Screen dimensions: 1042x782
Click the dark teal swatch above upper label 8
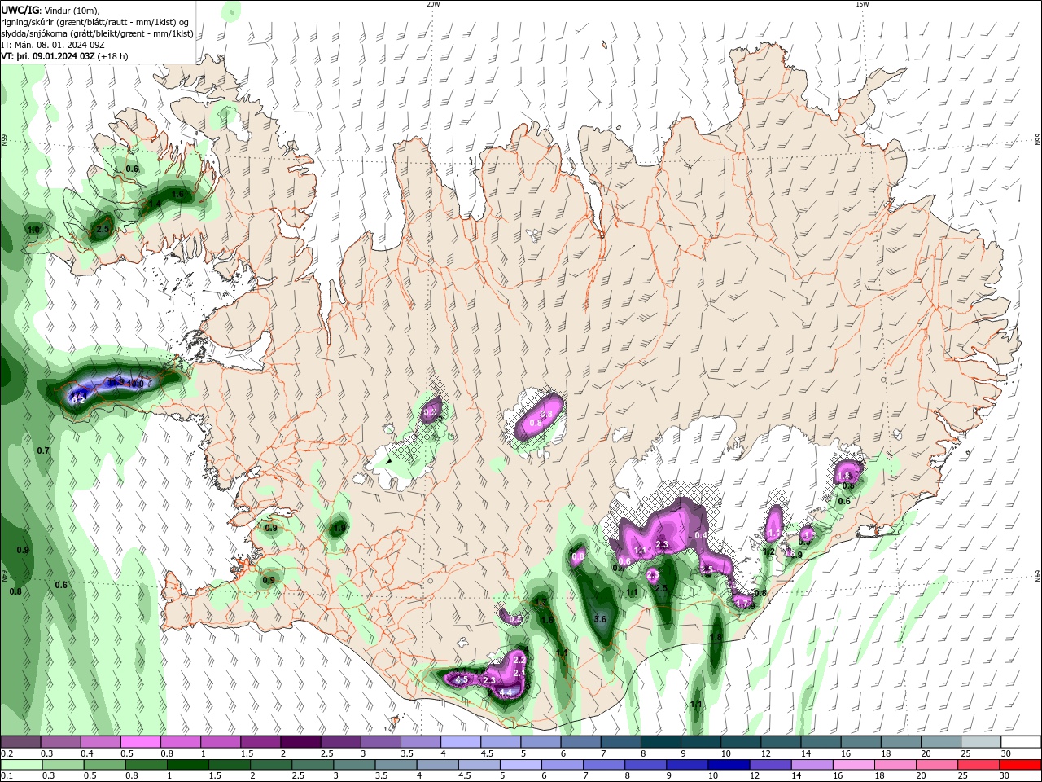coord(660,742)
